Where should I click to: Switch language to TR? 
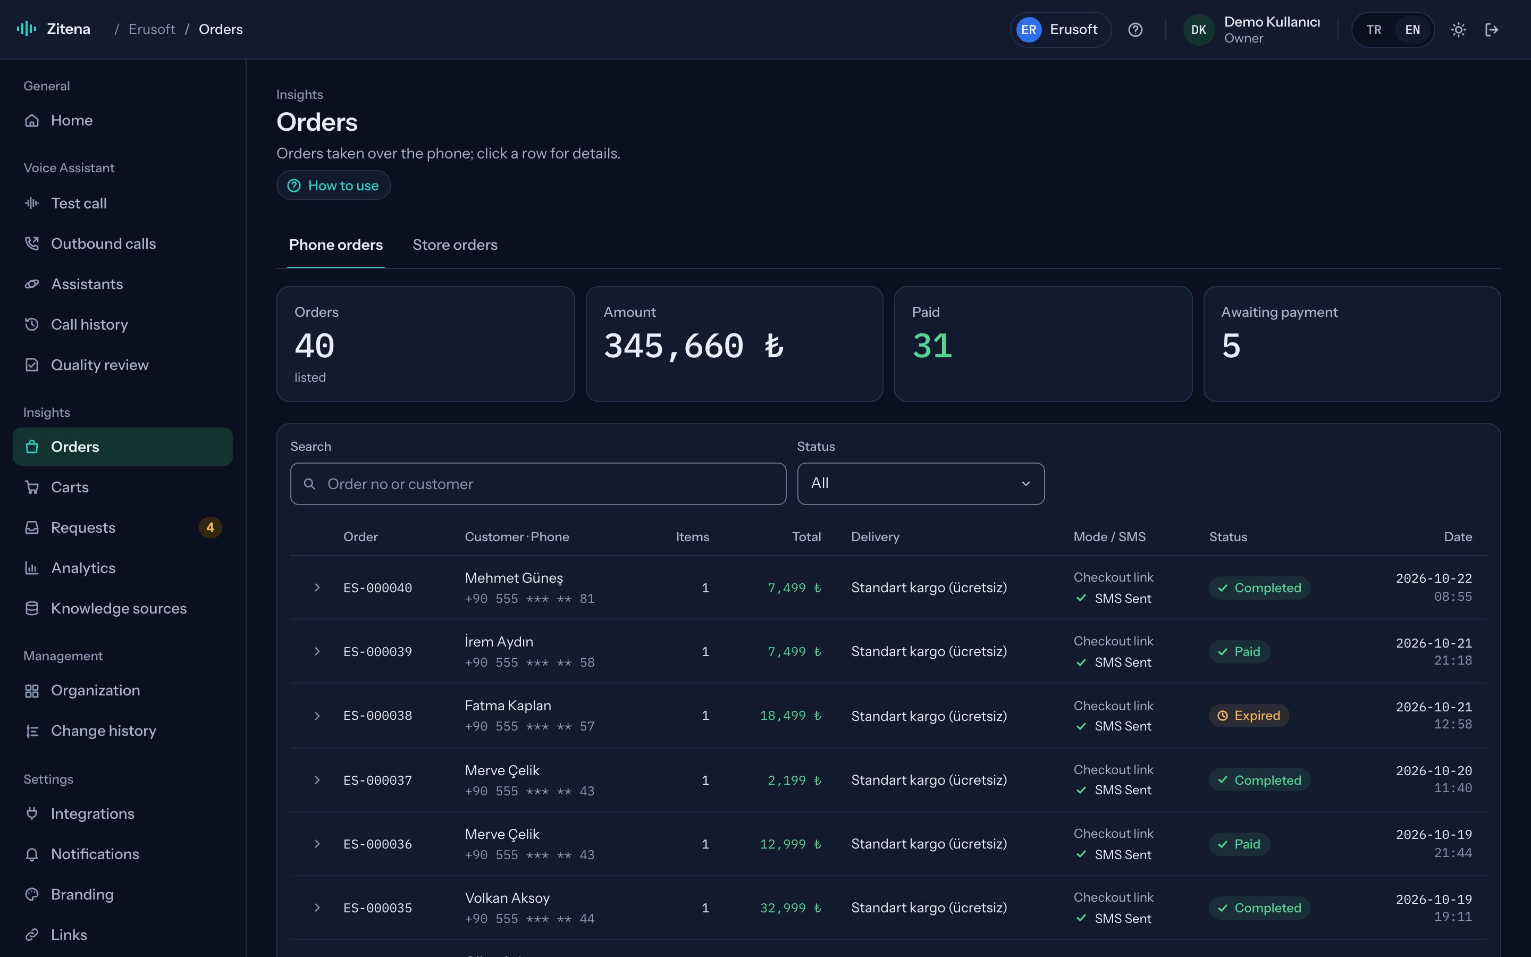(1374, 30)
